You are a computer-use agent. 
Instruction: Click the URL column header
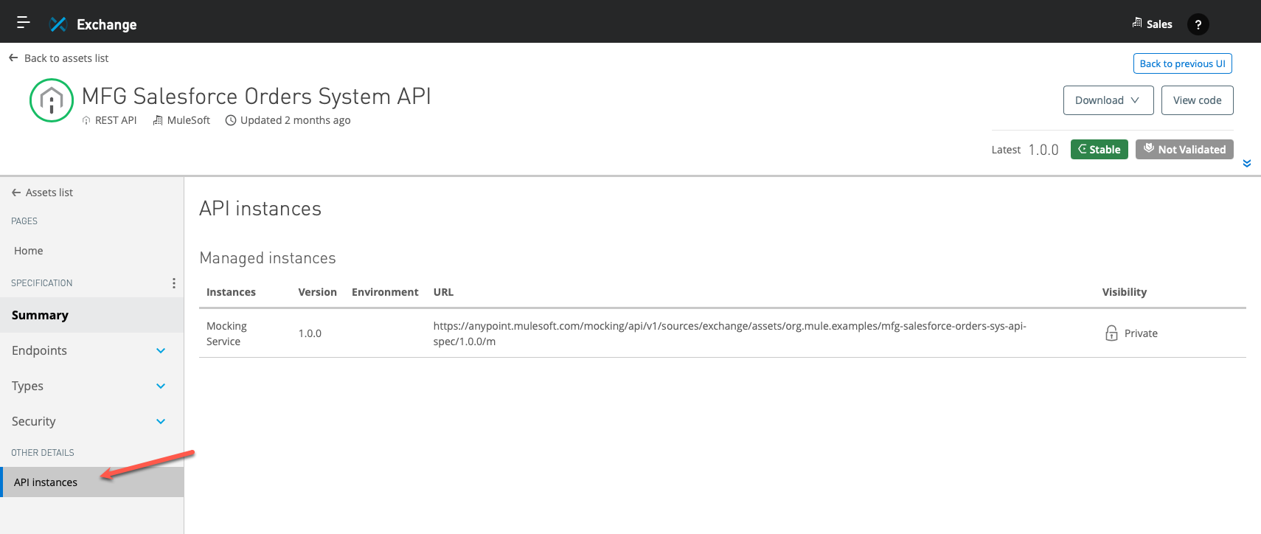tap(443, 292)
